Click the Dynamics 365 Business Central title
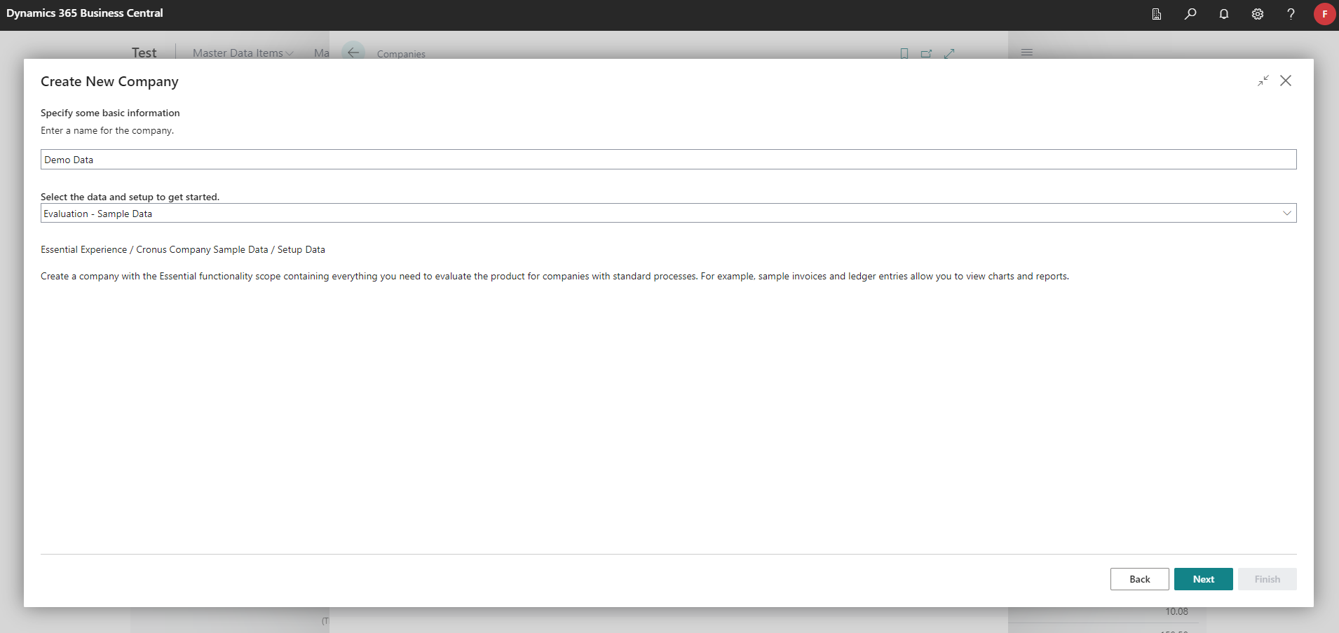 click(x=85, y=13)
